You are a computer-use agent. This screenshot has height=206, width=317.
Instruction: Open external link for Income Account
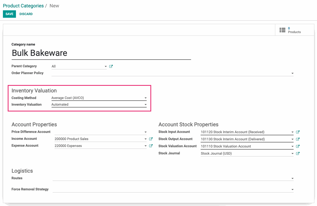point(151,139)
